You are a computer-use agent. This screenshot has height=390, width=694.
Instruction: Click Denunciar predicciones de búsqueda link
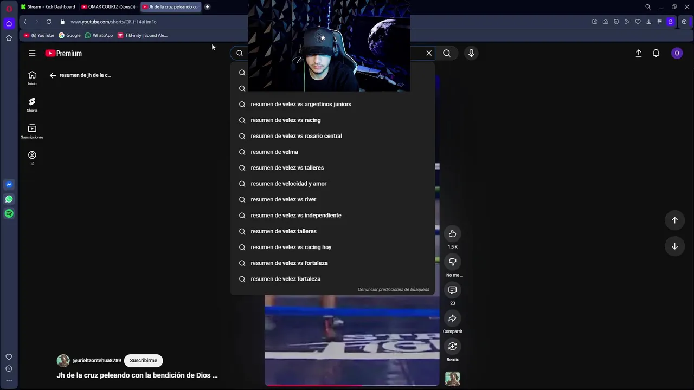[394, 290]
